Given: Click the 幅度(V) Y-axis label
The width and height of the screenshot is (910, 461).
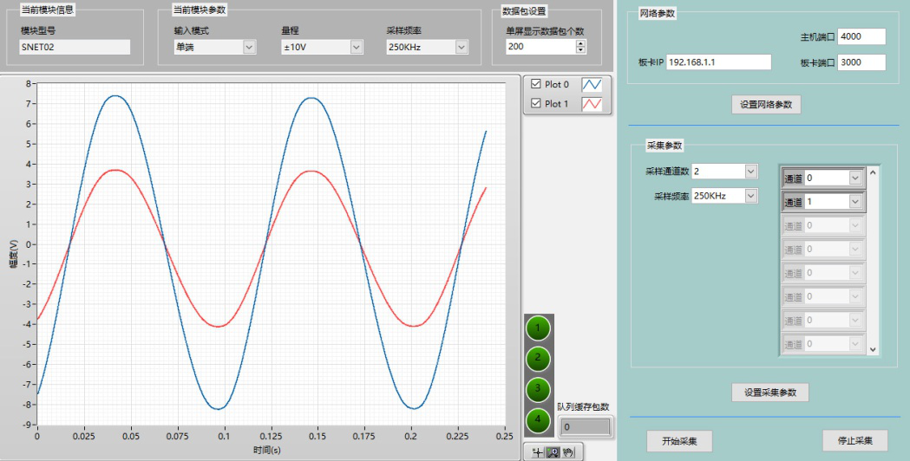Looking at the screenshot, I should pyautogui.click(x=13, y=253).
